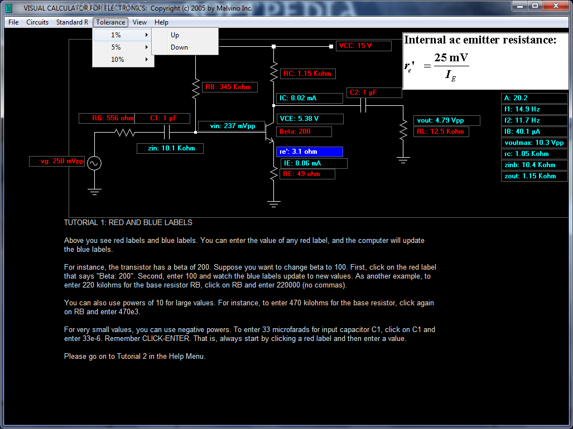Click the zinb: 10.4 Kohm label
The width and height of the screenshot is (573, 429).
click(535, 165)
